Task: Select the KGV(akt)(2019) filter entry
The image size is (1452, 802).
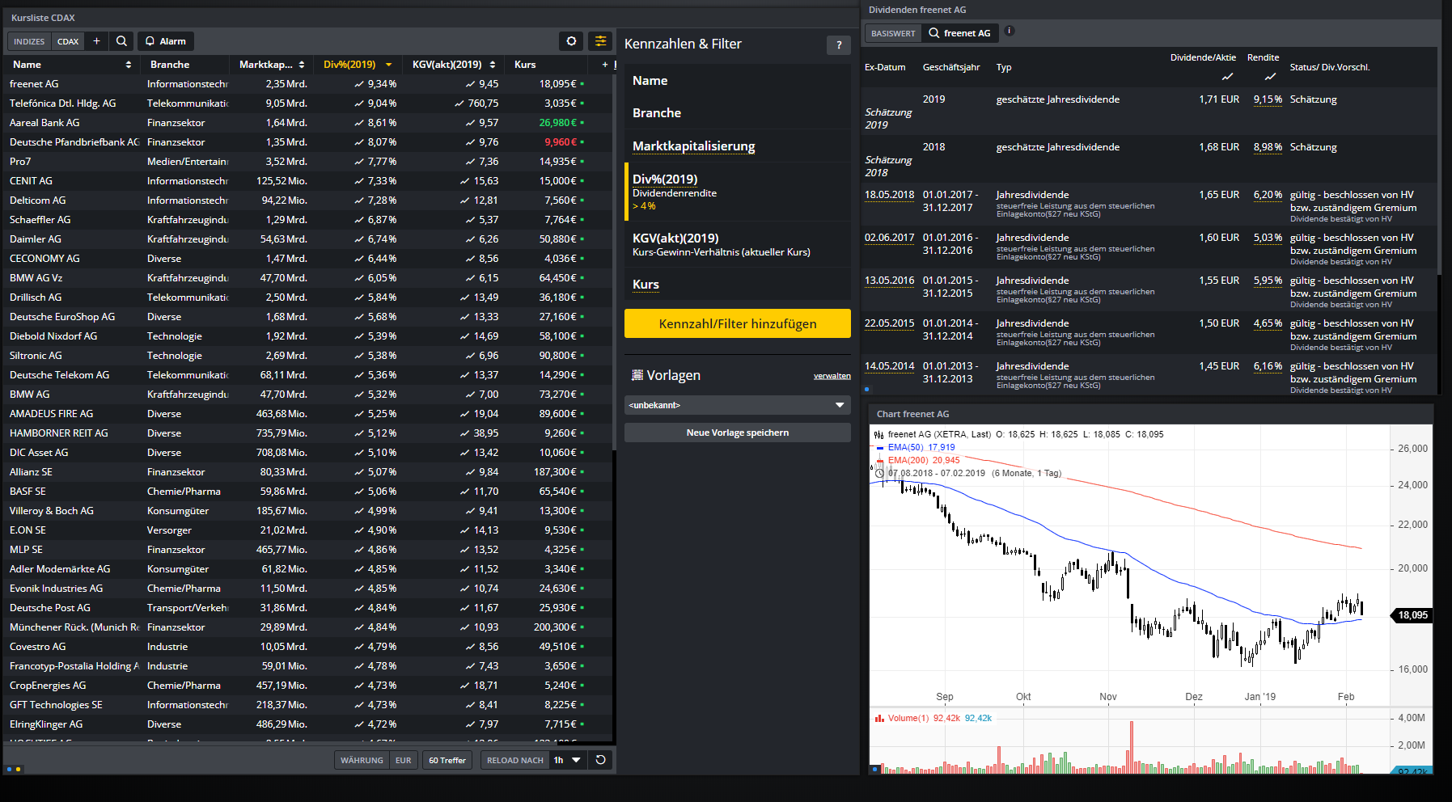Action: (738, 244)
